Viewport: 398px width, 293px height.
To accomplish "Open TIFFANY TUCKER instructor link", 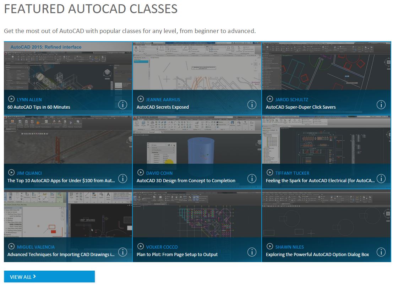I will point(293,173).
